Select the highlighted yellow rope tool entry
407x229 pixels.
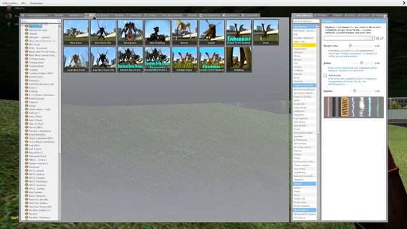point(304,45)
